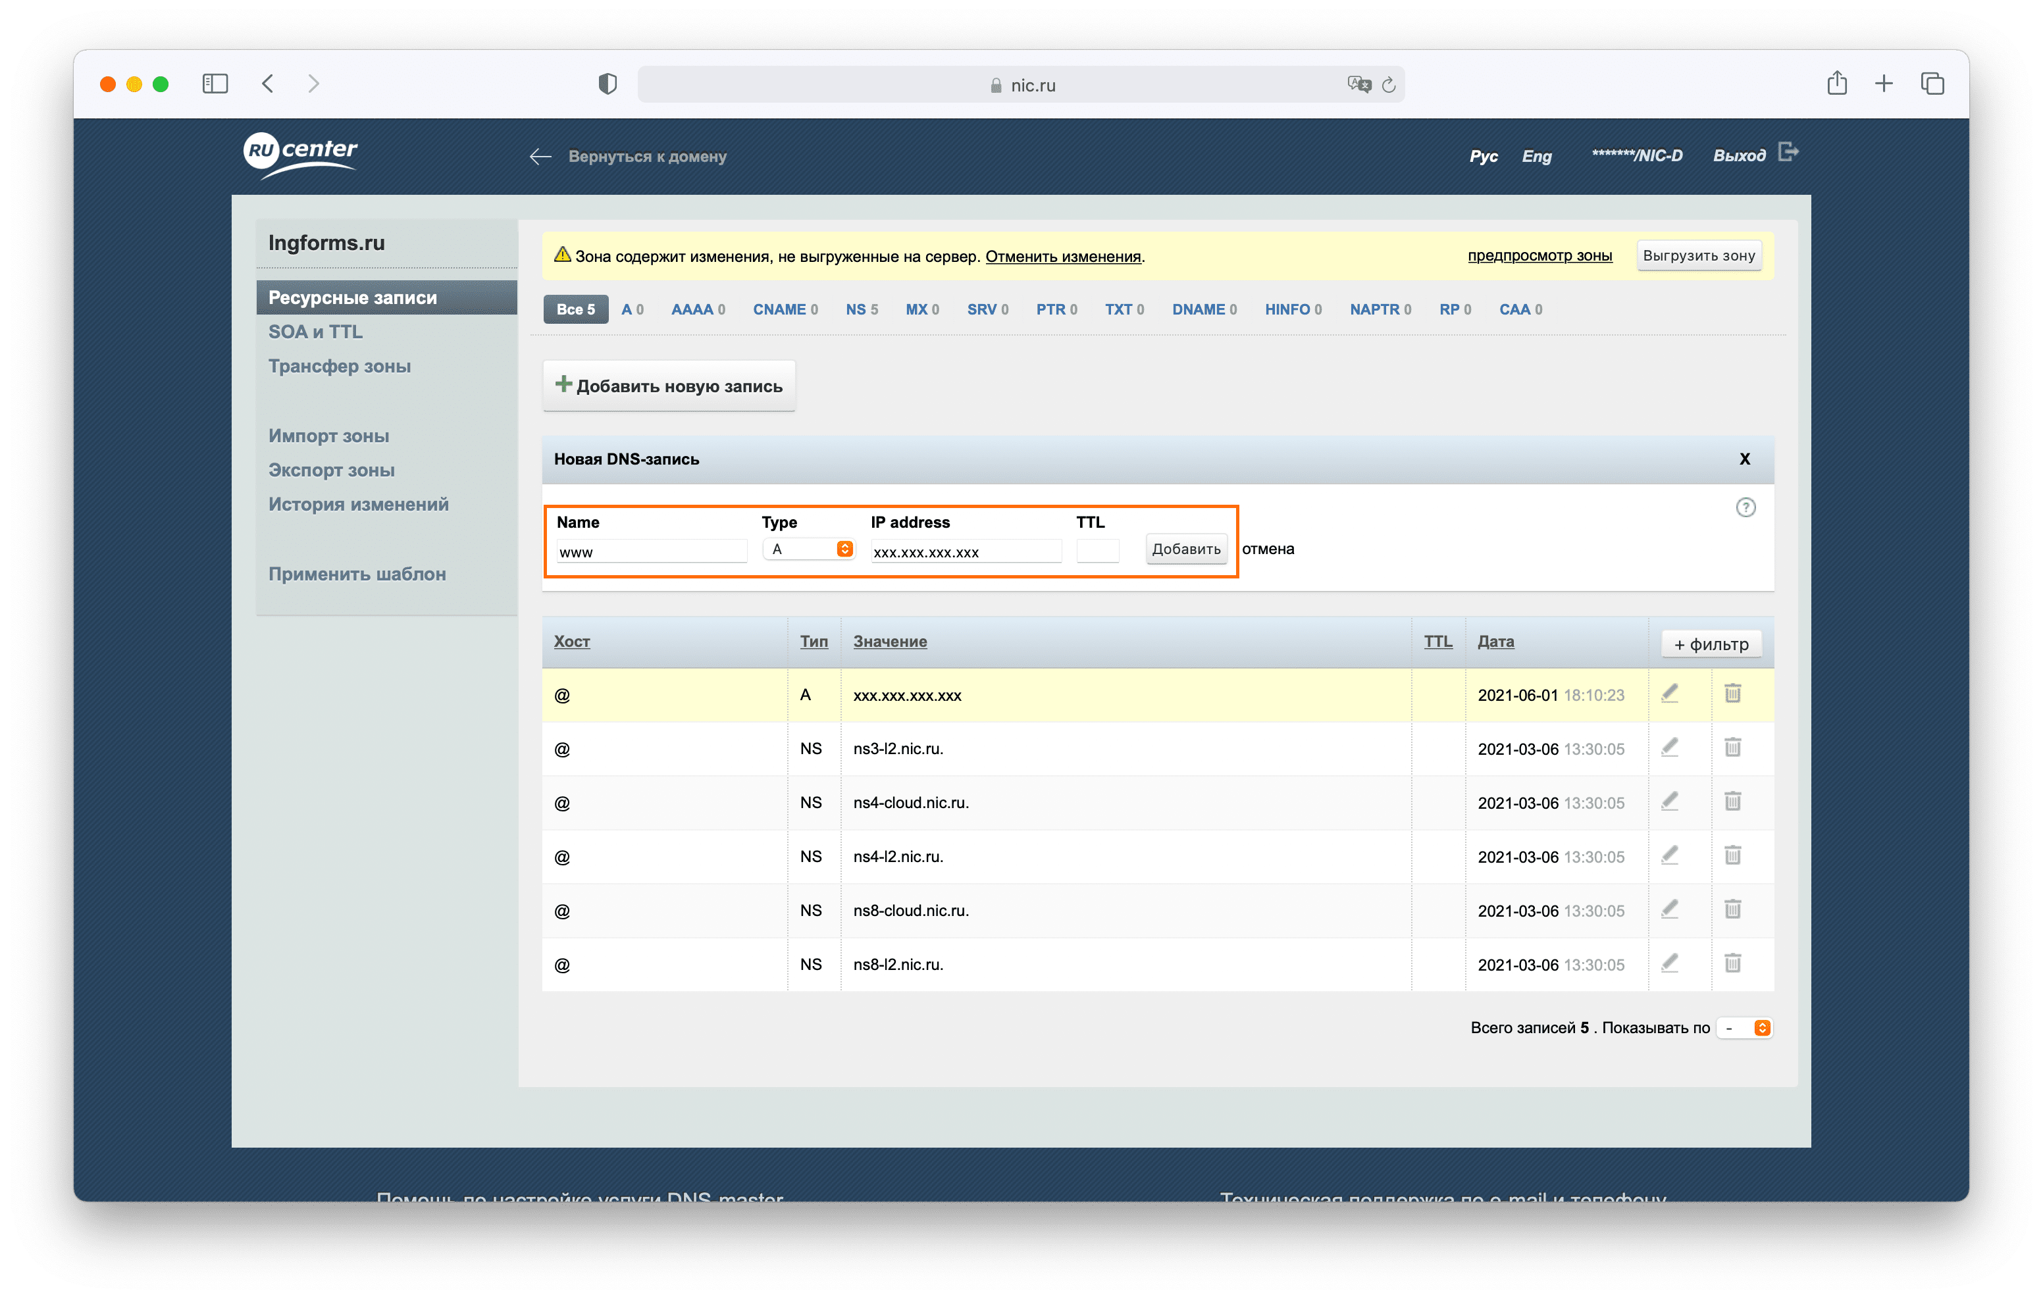Expand the MX filter tab
Image resolution: width=2043 pixels, height=1299 pixels.
pyautogui.click(x=920, y=309)
